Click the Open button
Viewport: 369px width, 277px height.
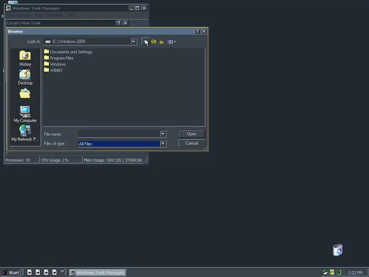192,134
